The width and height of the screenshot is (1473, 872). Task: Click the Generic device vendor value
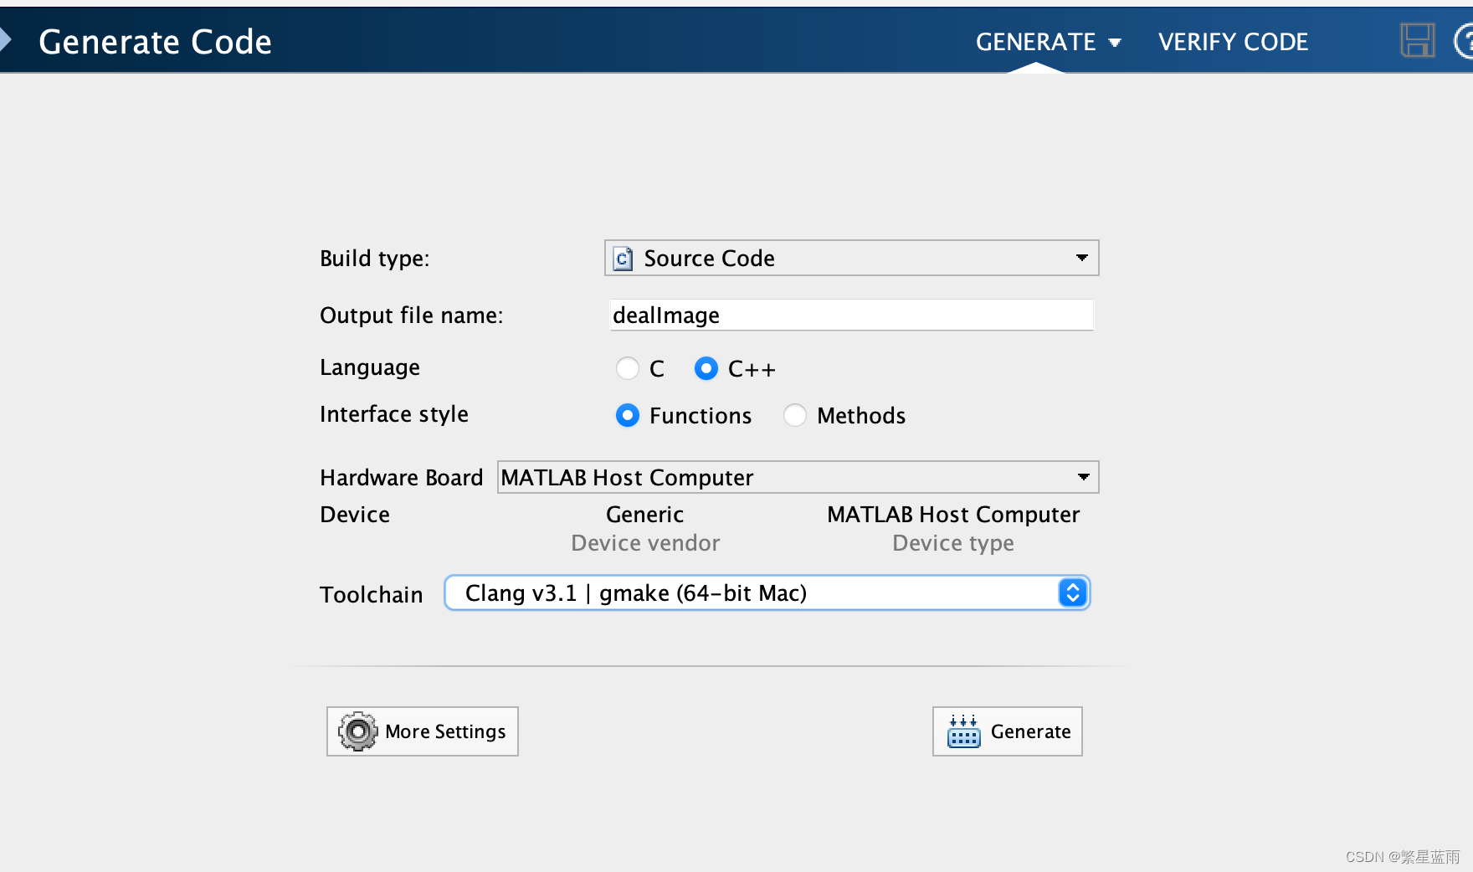click(644, 514)
